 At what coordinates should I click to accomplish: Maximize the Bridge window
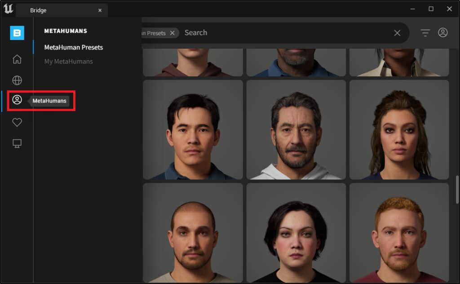(x=431, y=9)
